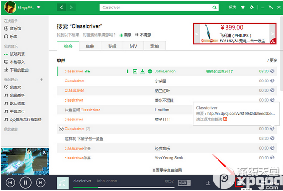Open album 曾经的歌系列17 link
Screen dimensions: 283x191
click(x=219, y=72)
